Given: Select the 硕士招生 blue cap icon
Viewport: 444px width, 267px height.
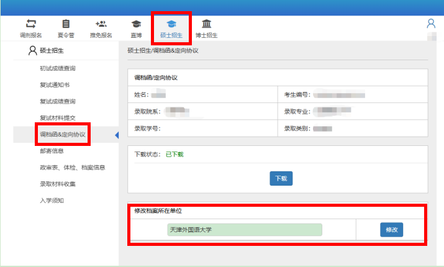Looking at the screenshot, I should (x=171, y=24).
